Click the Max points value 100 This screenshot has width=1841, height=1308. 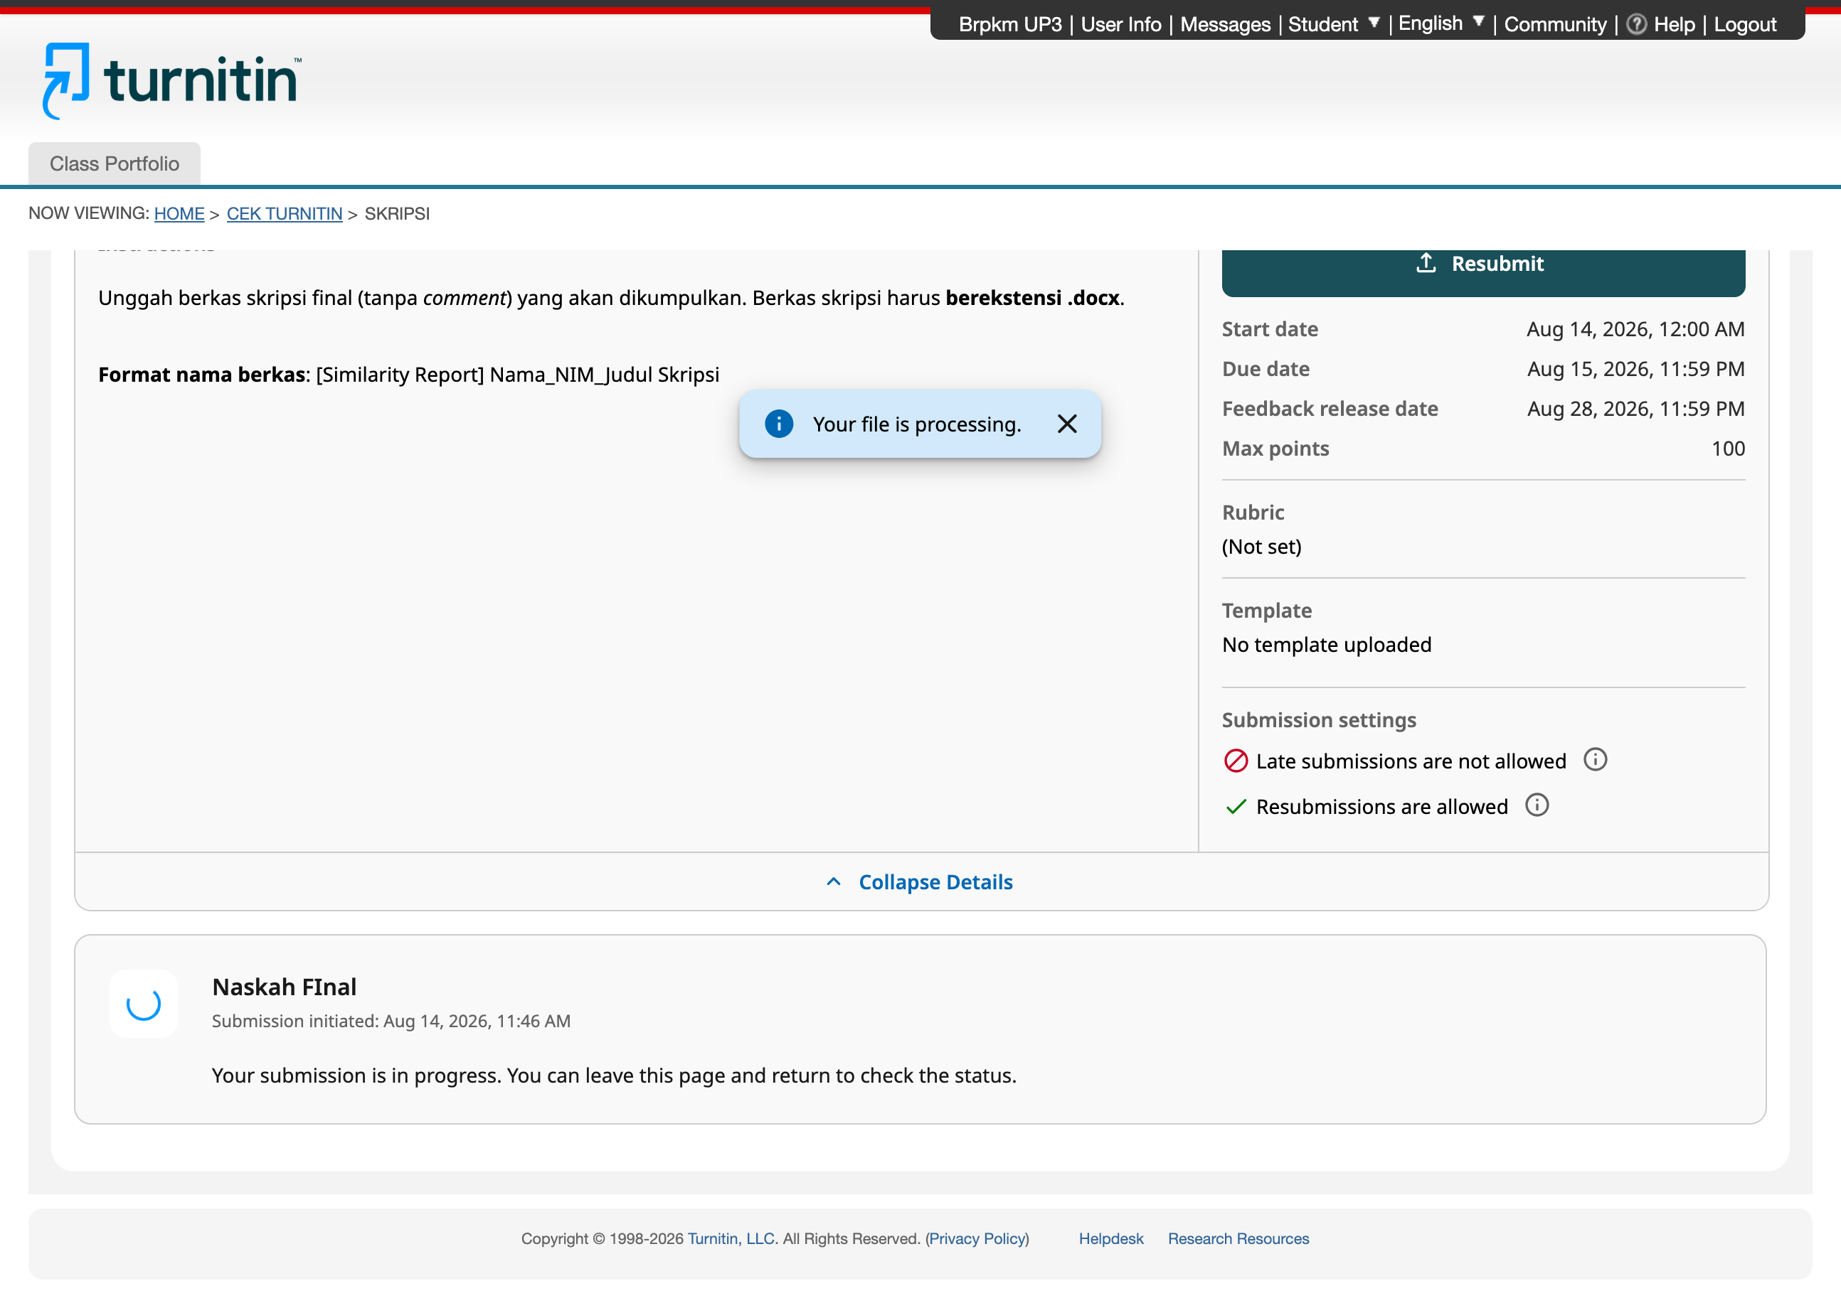(x=1727, y=449)
